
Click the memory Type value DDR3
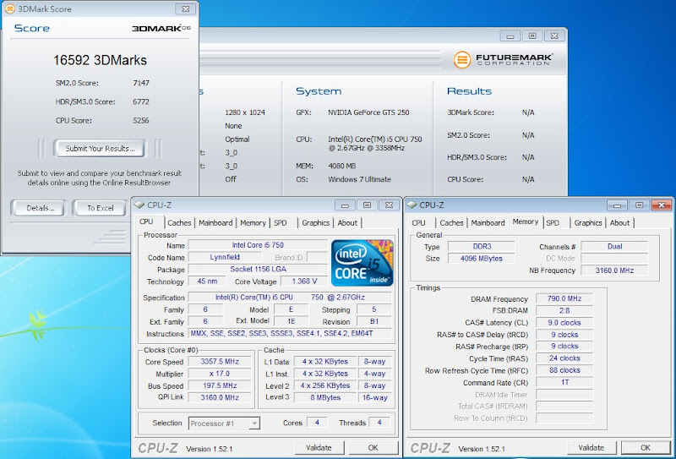click(x=482, y=246)
